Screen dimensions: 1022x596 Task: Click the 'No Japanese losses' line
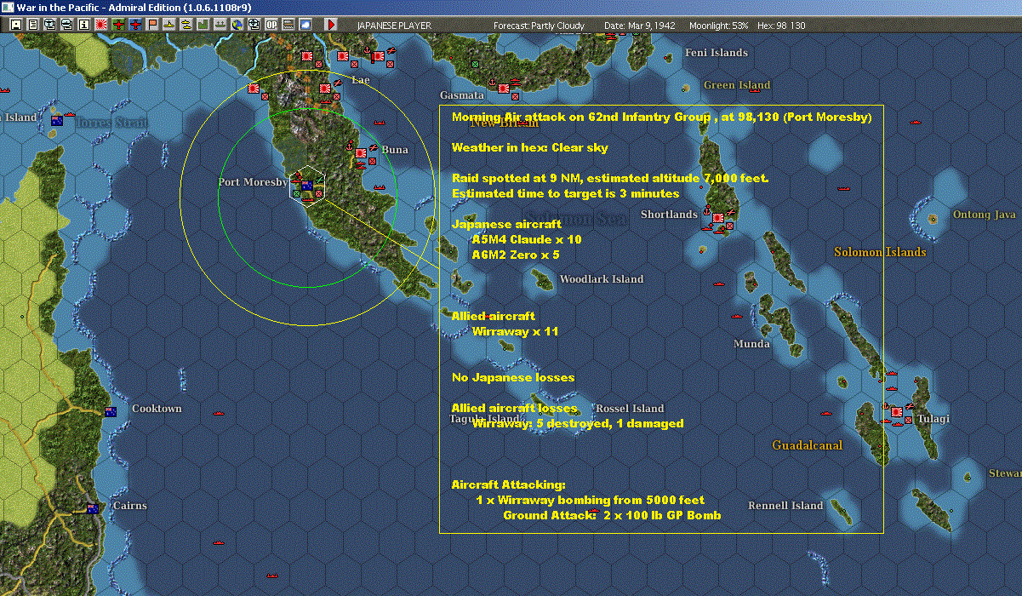513,377
